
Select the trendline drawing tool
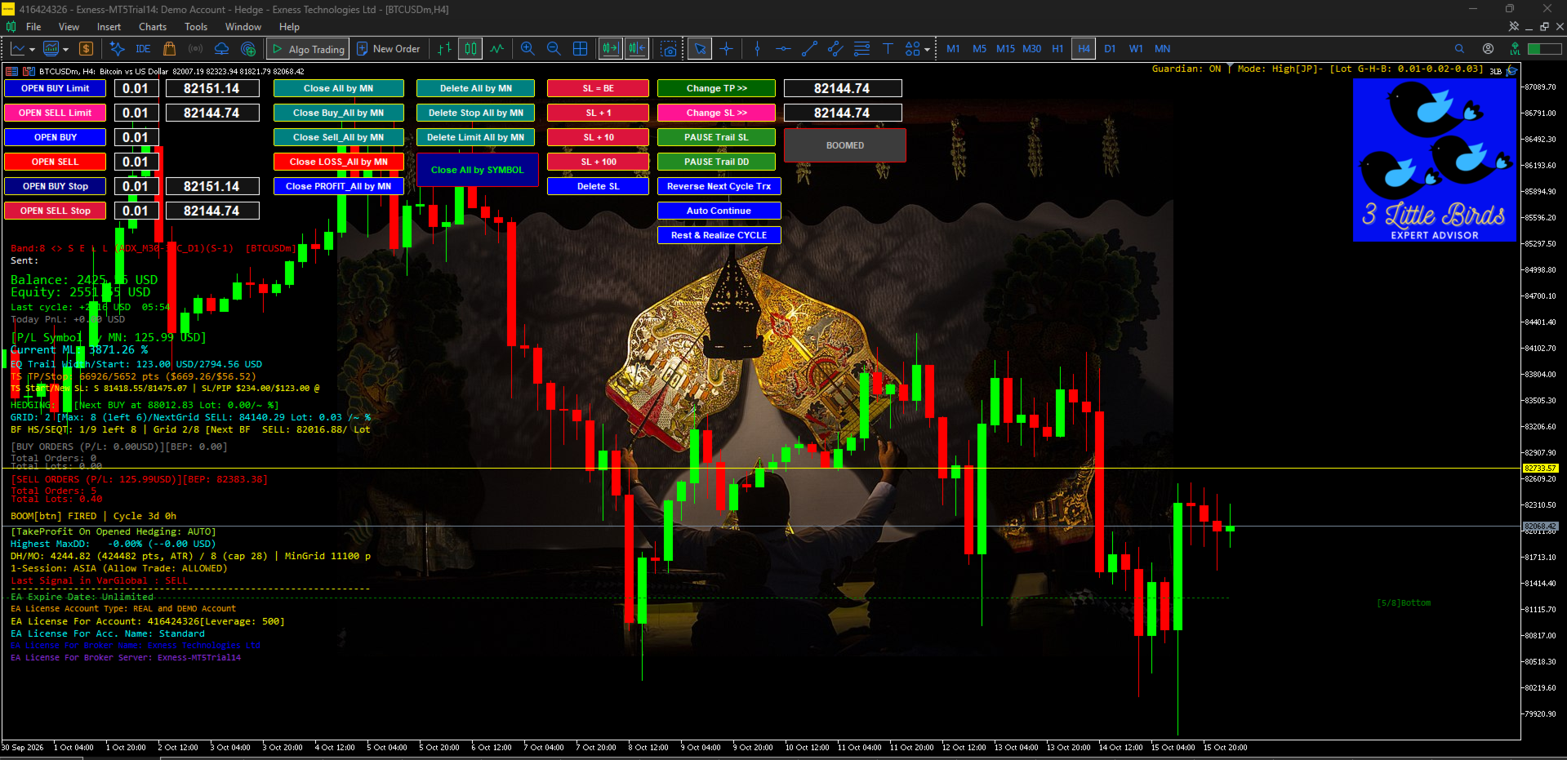[809, 49]
